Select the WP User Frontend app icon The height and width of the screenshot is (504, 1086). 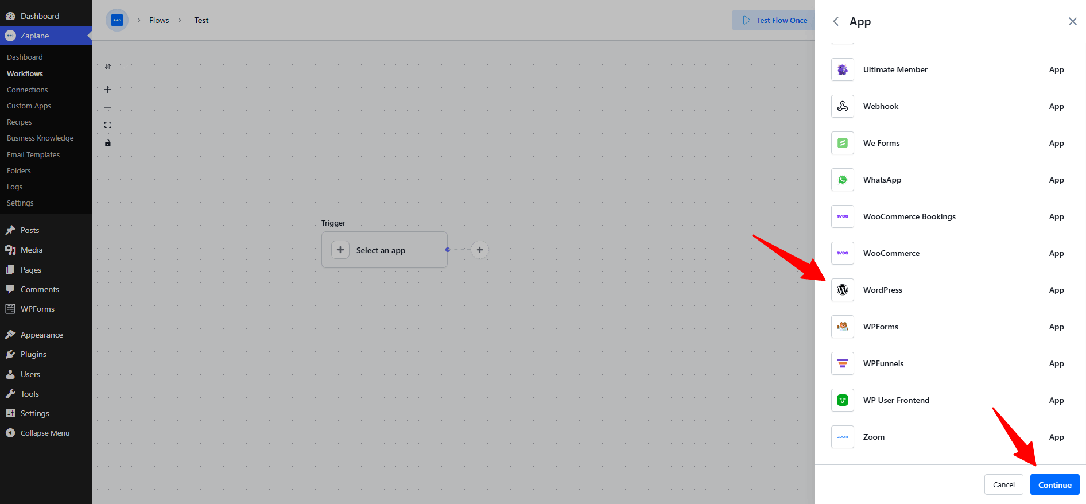point(842,400)
